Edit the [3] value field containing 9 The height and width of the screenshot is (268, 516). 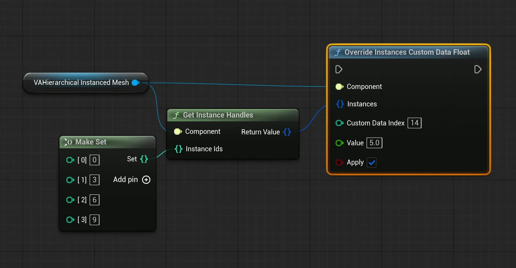click(x=94, y=220)
